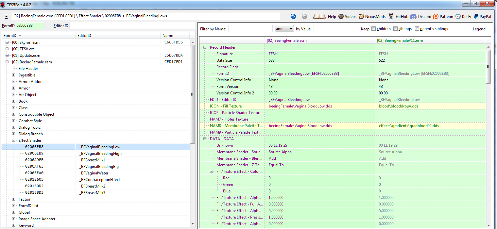Toggle Keep children checkbox
497x229 pixels.
[x=373, y=29]
